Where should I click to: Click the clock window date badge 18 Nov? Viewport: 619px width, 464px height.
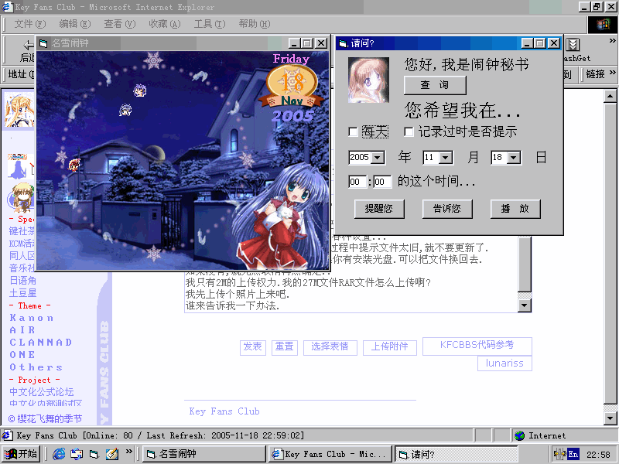[292, 87]
